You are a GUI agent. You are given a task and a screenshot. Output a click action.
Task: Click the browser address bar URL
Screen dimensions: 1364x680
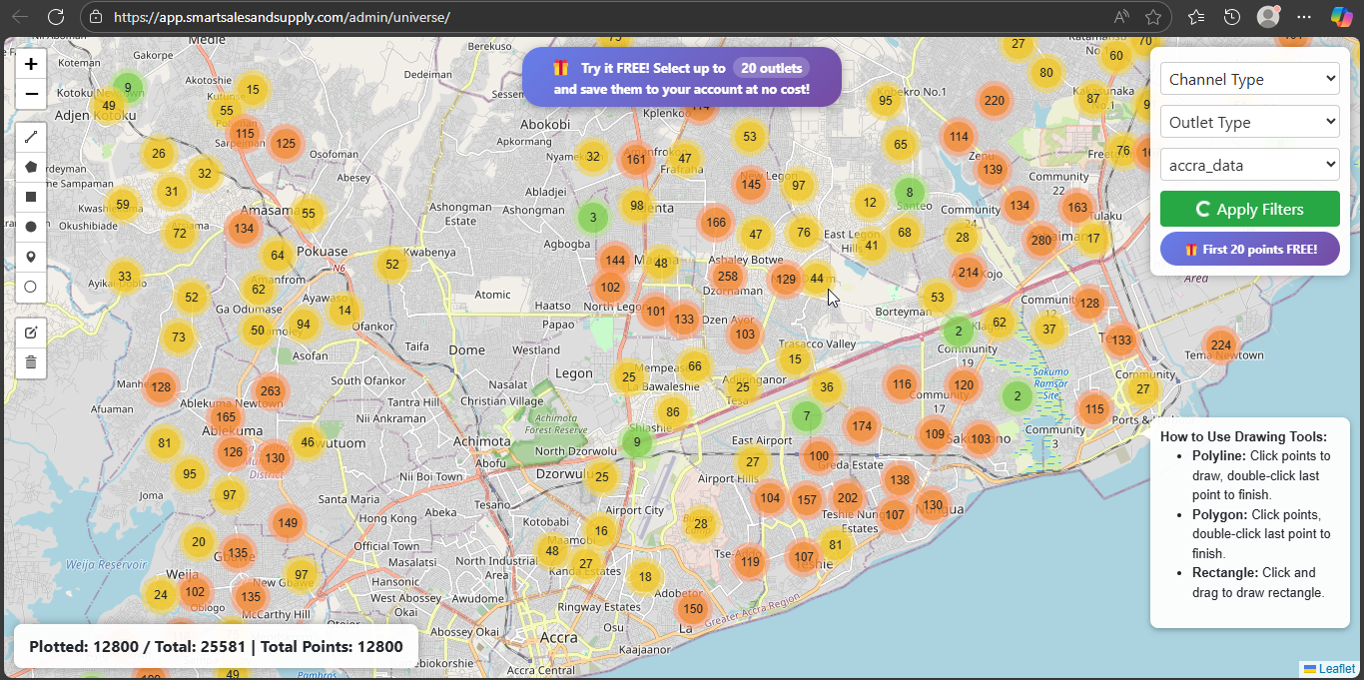282,17
